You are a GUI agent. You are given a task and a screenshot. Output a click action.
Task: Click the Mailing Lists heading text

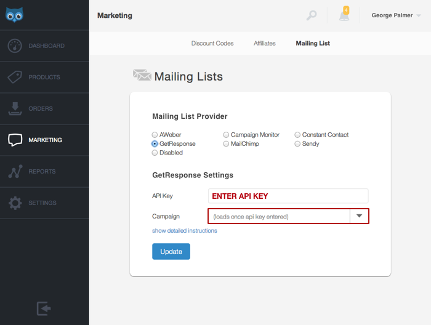coord(188,77)
